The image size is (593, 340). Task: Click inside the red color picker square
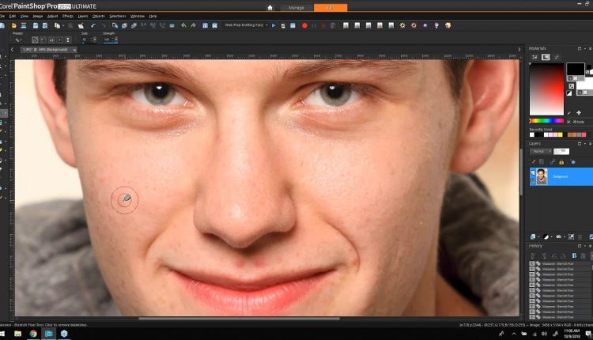546,89
